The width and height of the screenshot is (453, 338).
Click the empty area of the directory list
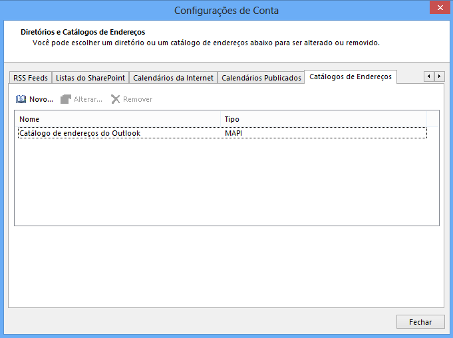pyautogui.click(x=226, y=186)
